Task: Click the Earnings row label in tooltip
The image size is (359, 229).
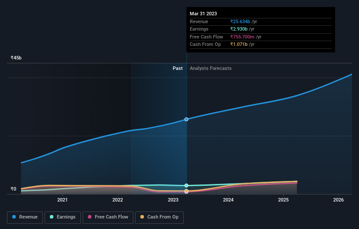Action: click(x=199, y=29)
